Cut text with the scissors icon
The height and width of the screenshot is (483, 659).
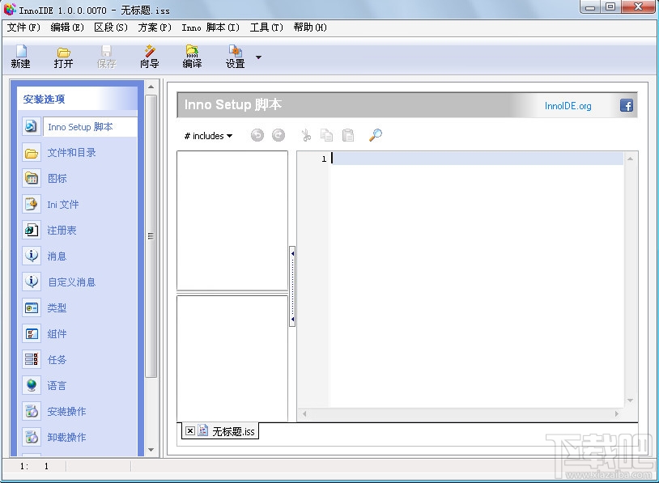(306, 135)
